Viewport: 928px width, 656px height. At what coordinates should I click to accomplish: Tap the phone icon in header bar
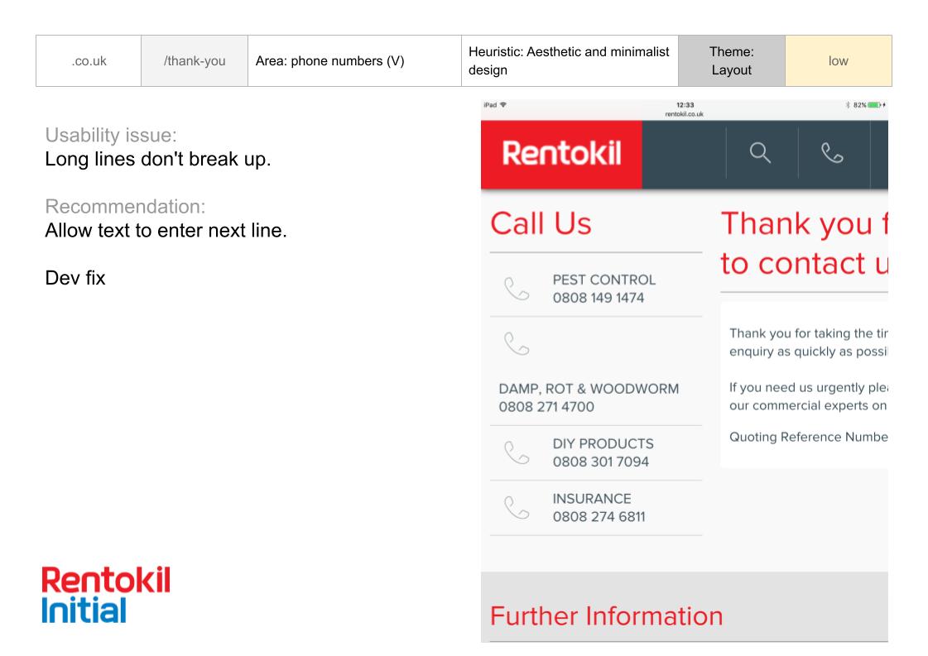[834, 153]
